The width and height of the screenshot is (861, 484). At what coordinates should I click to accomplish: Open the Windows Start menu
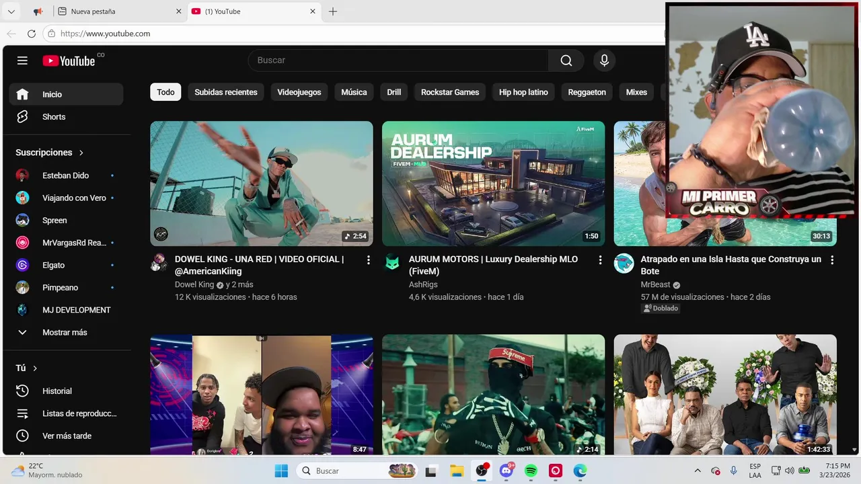tap(281, 471)
